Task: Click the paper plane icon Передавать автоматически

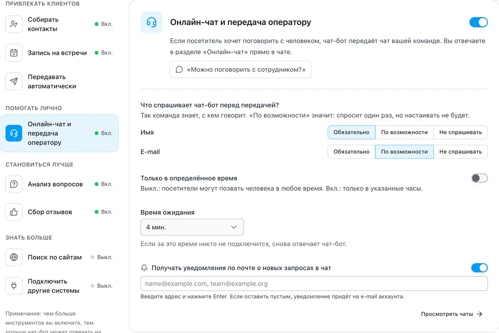Action: click(x=14, y=82)
